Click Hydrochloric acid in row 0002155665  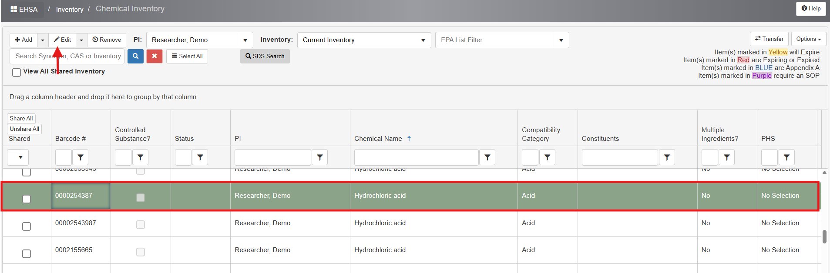(380, 250)
